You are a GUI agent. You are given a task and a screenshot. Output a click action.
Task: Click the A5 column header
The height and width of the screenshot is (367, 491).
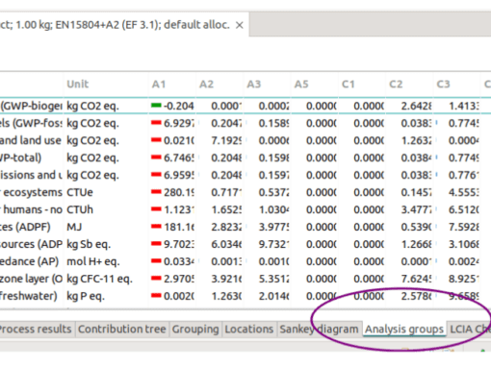pyautogui.click(x=301, y=85)
